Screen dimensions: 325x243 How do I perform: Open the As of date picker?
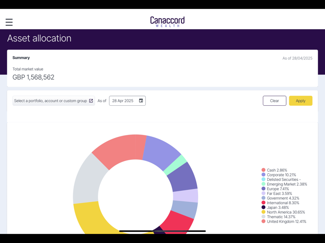click(x=127, y=101)
